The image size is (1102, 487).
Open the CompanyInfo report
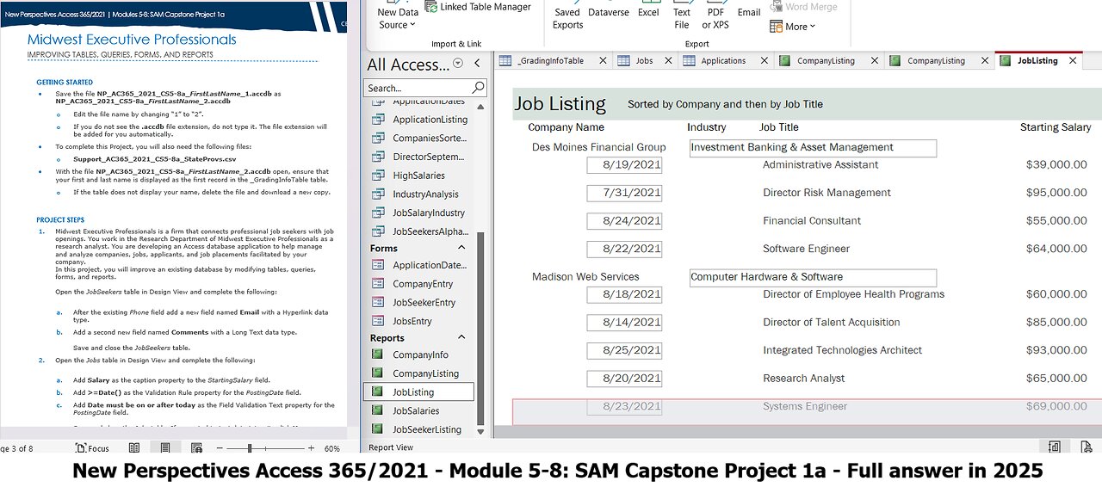click(x=420, y=354)
